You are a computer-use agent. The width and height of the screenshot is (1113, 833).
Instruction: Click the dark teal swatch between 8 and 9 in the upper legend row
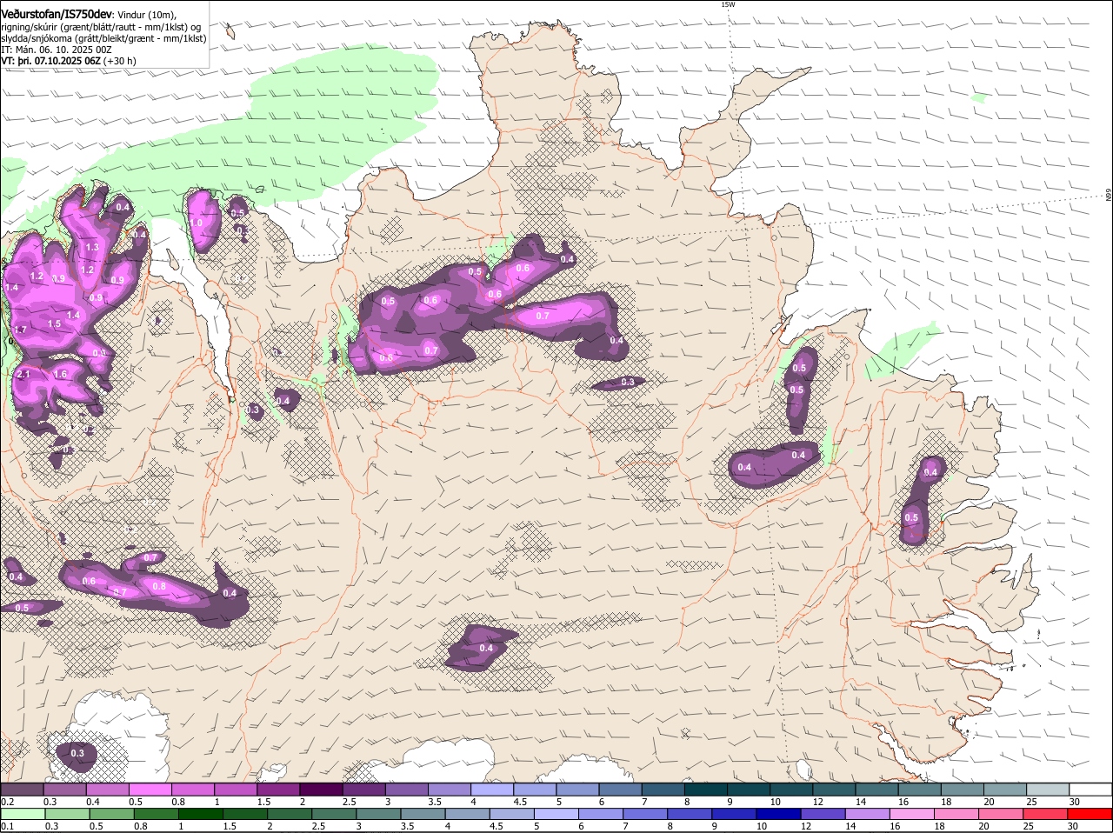pos(705,789)
